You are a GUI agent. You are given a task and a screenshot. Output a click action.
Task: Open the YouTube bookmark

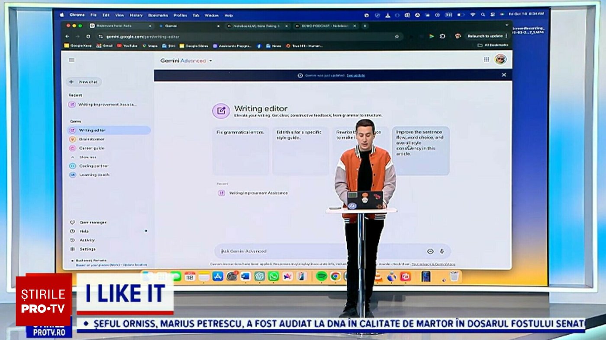pos(127,46)
